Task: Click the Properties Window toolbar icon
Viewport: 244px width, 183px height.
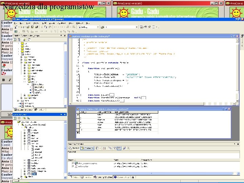Action: click(x=145, y=27)
